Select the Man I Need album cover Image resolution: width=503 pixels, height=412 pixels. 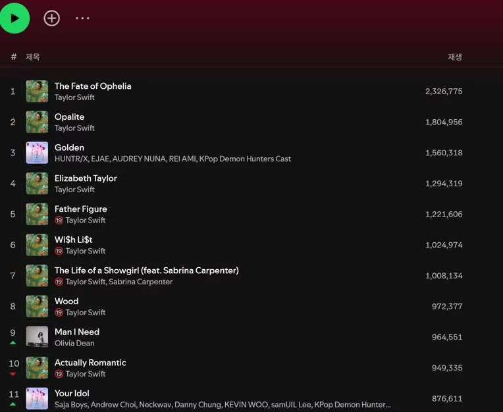(37, 337)
